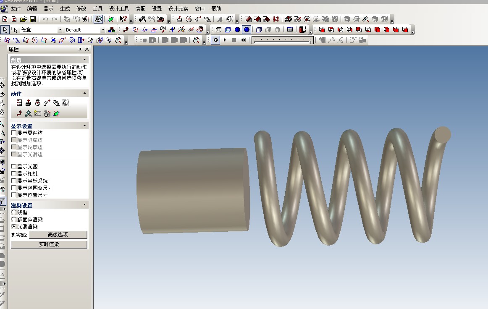The image size is (488, 309).
Task: Open the 任意 selection filter dropdown
Action: (x=60, y=30)
